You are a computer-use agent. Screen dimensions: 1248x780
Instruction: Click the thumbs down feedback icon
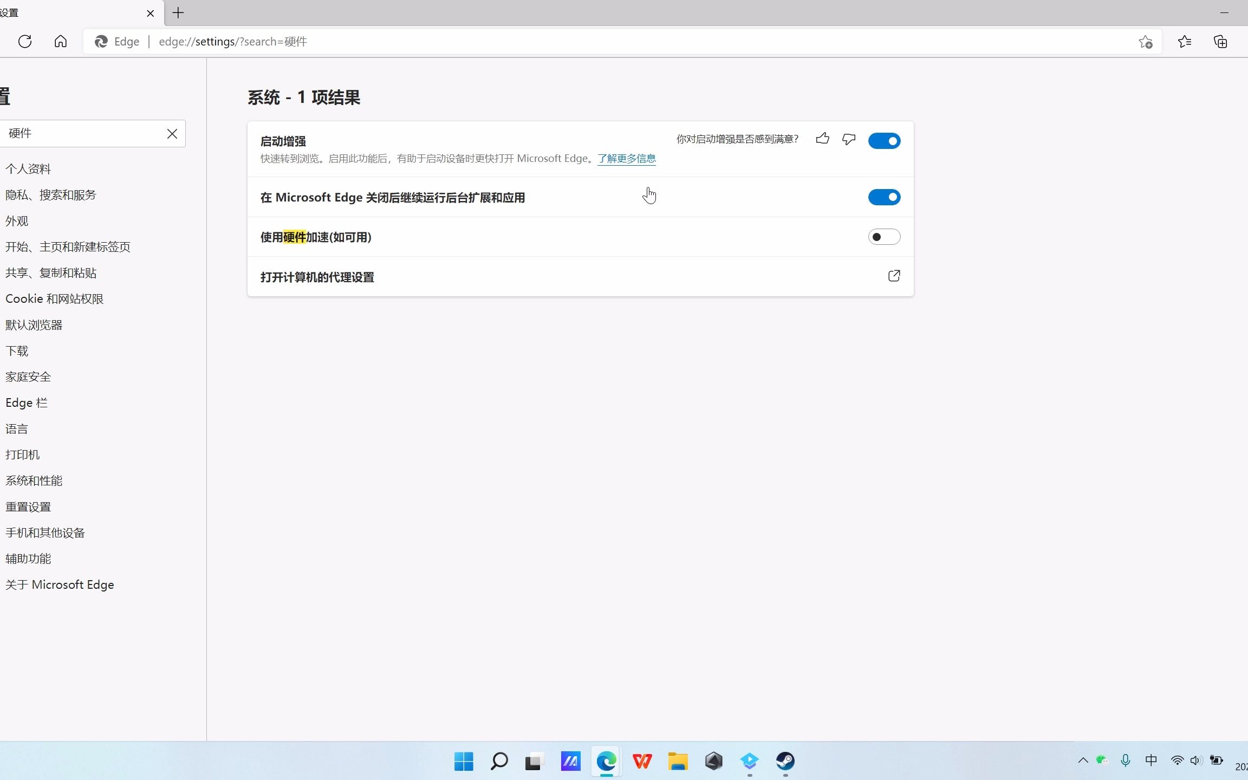[848, 139]
